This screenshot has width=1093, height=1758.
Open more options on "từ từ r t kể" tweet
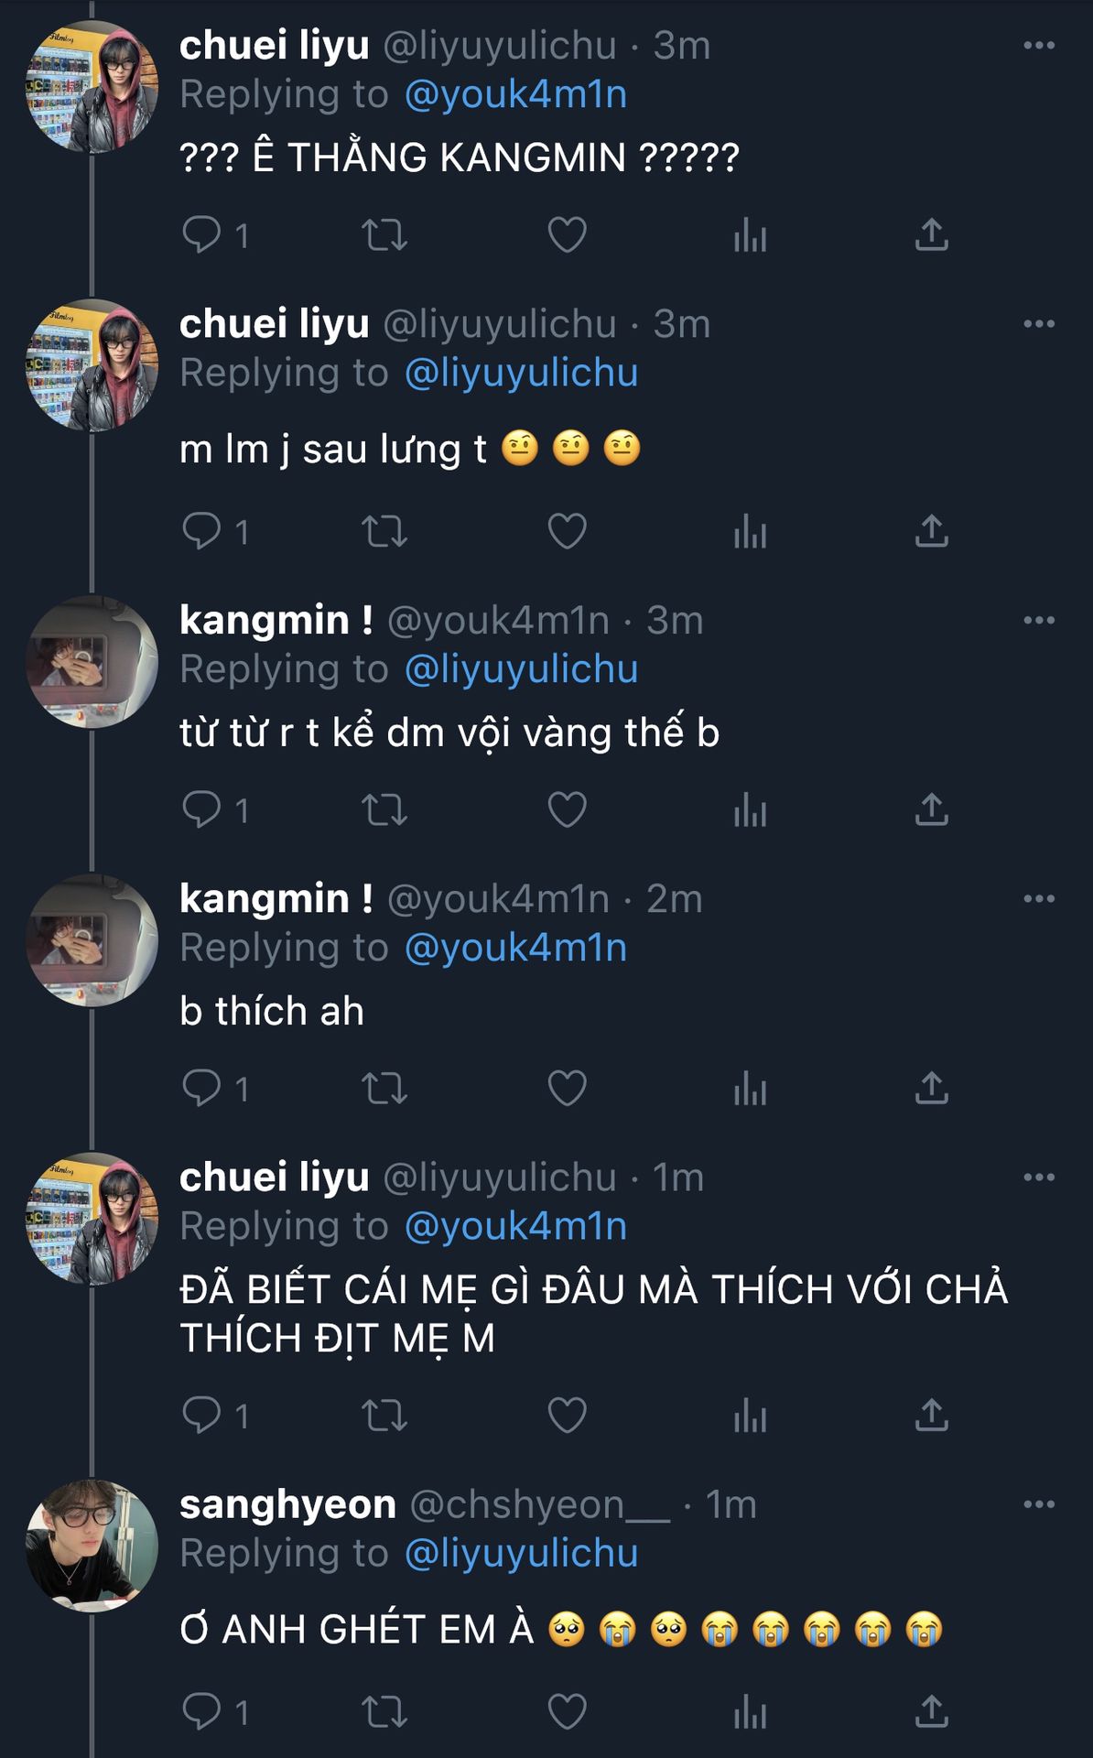[1039, 621]
